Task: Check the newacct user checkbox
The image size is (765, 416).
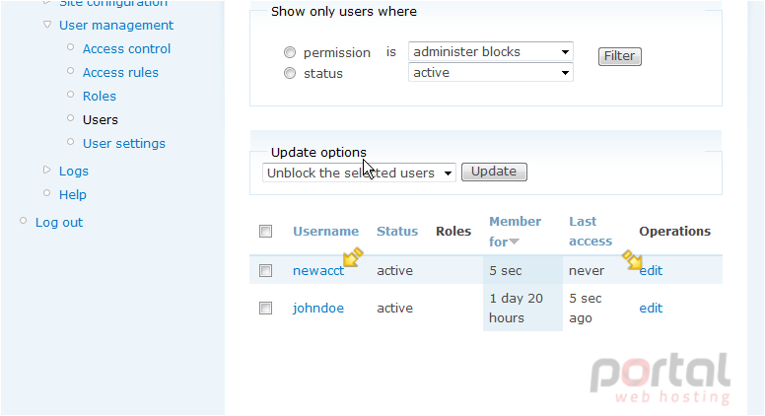Action: (265, 271)
